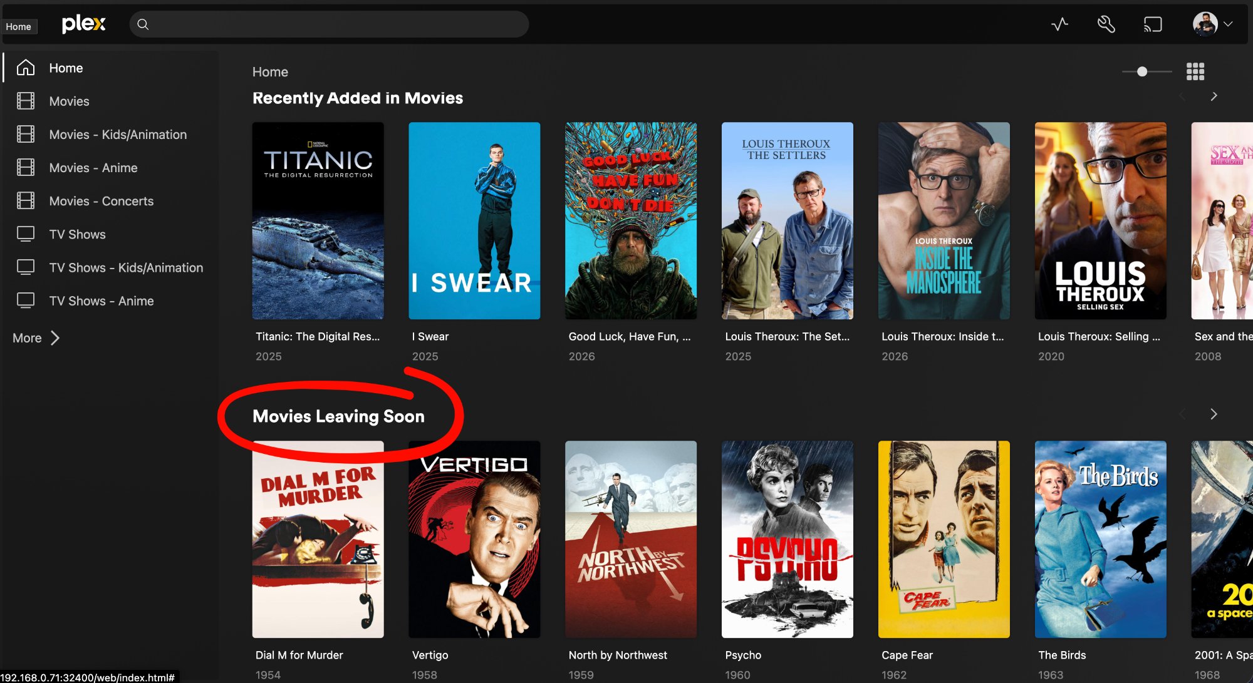
Task: Open the Movies Leaving Soon heading
Action: (x=338, y=416)
